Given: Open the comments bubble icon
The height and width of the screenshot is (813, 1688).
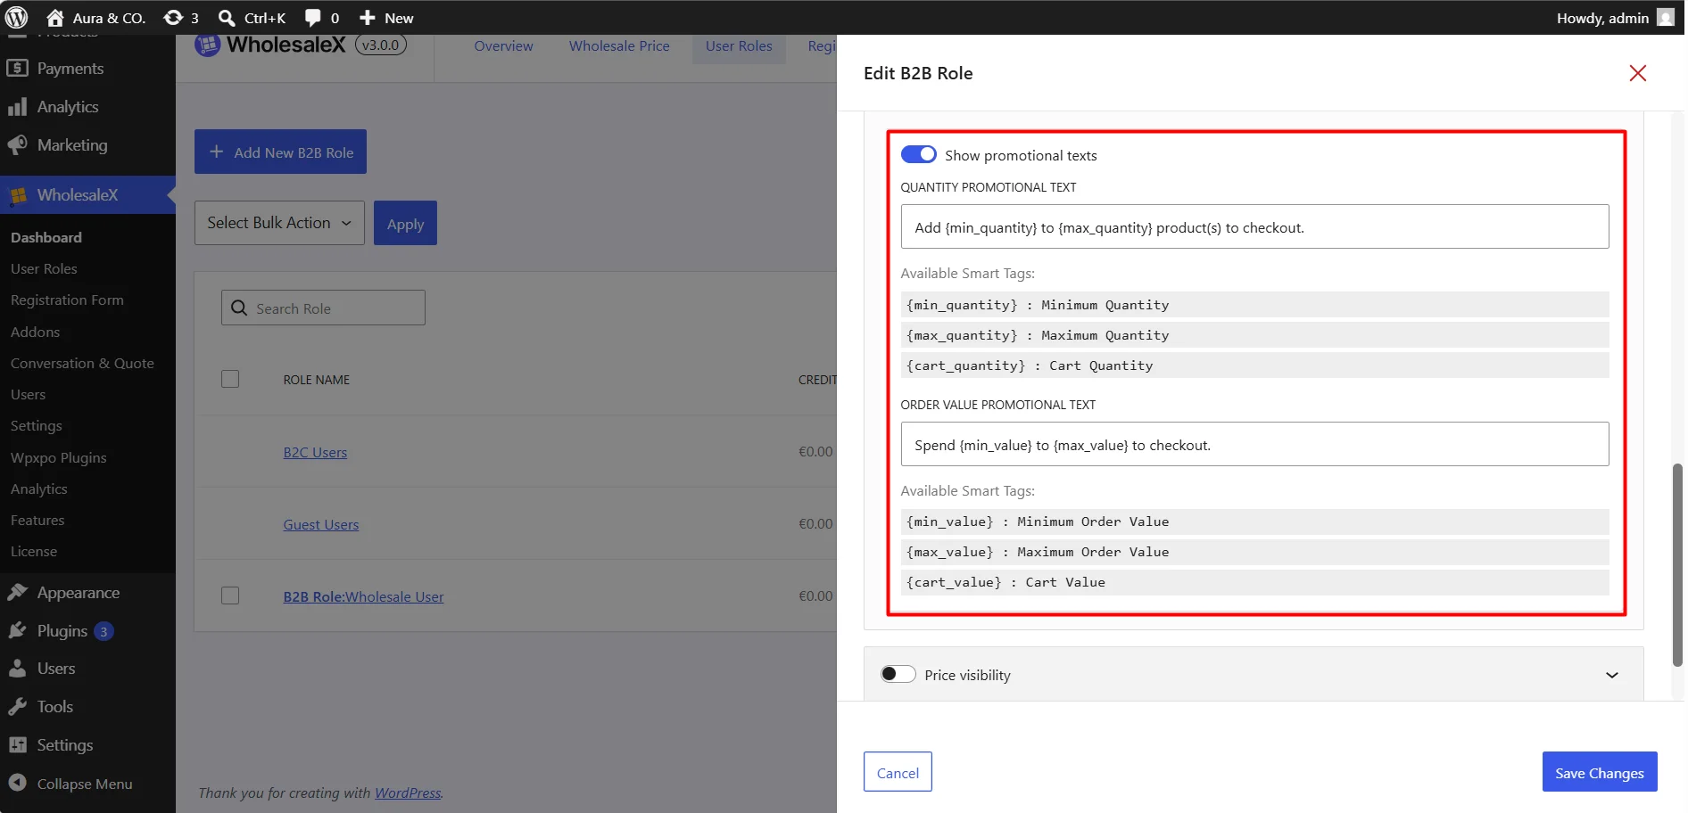Looking at the screenshot, I should pyautogui.click(x=312, y=18).
